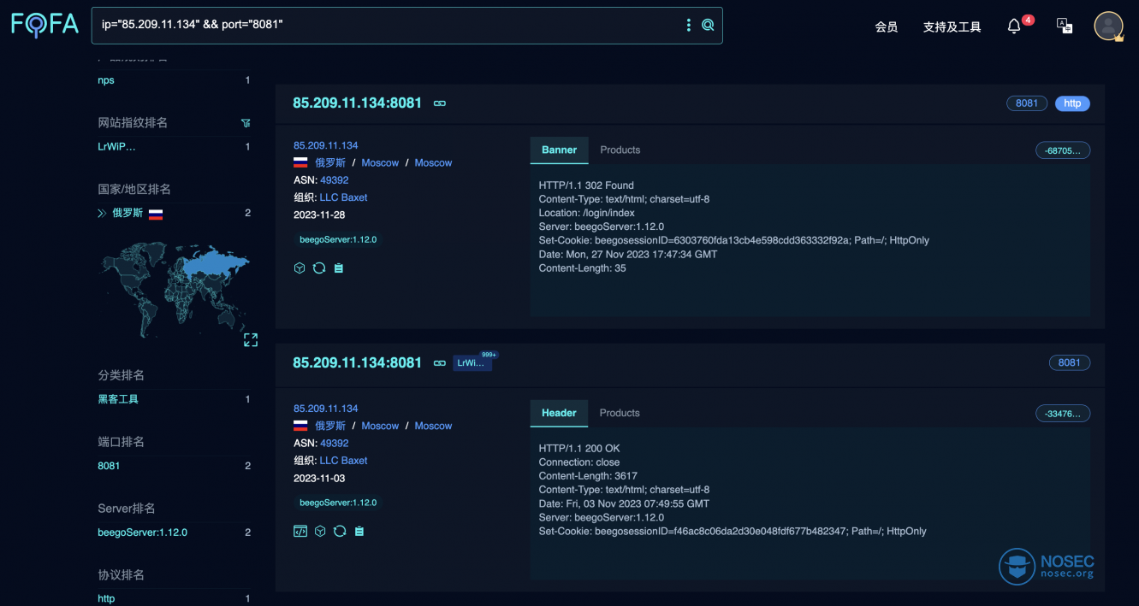Click the beegoServer:1.12.0 tag under 2023-11-03
Image resolution: width=1139 pixels, height=606 pixels.
tap(338, 503)
